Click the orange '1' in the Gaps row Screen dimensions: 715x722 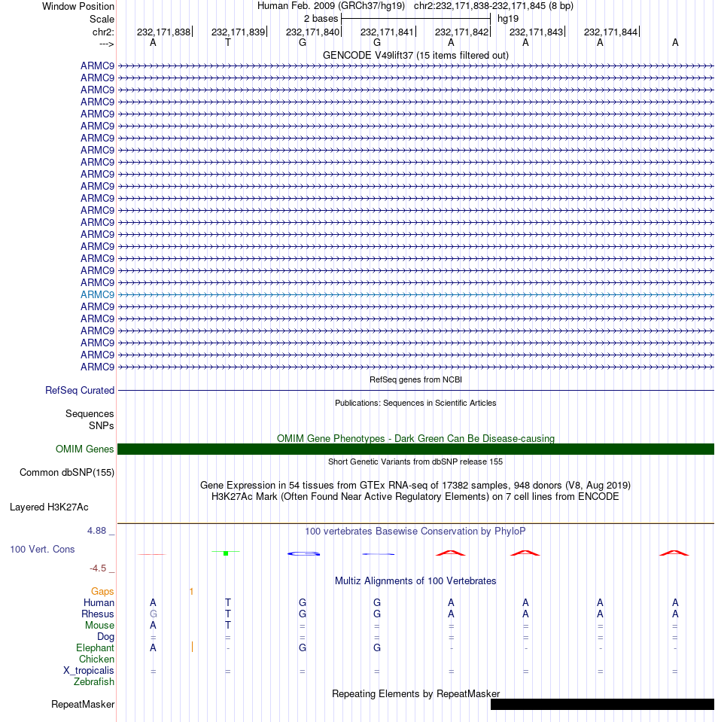pos(191,592)
